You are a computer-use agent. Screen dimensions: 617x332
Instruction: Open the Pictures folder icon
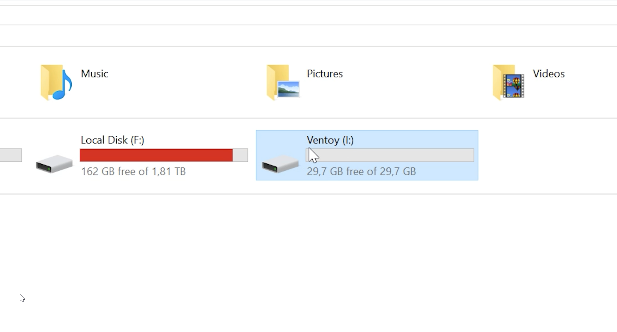click(282, 82)
